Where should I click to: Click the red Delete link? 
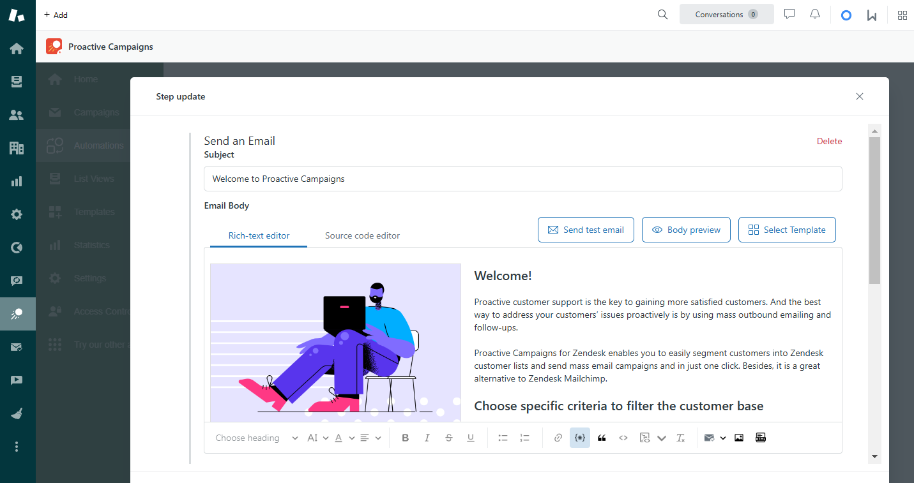point(829,141)
